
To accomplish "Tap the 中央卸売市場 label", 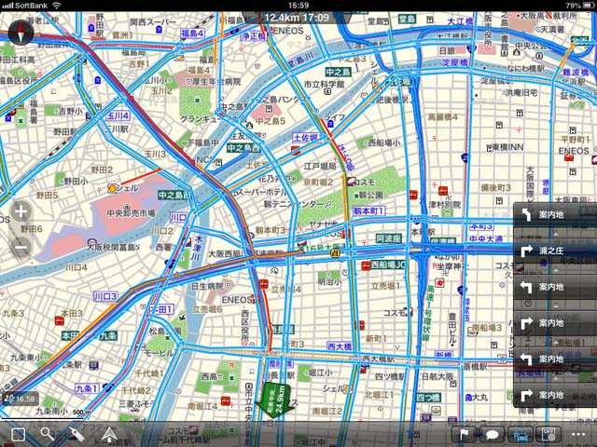I will (x=131, y=213).
